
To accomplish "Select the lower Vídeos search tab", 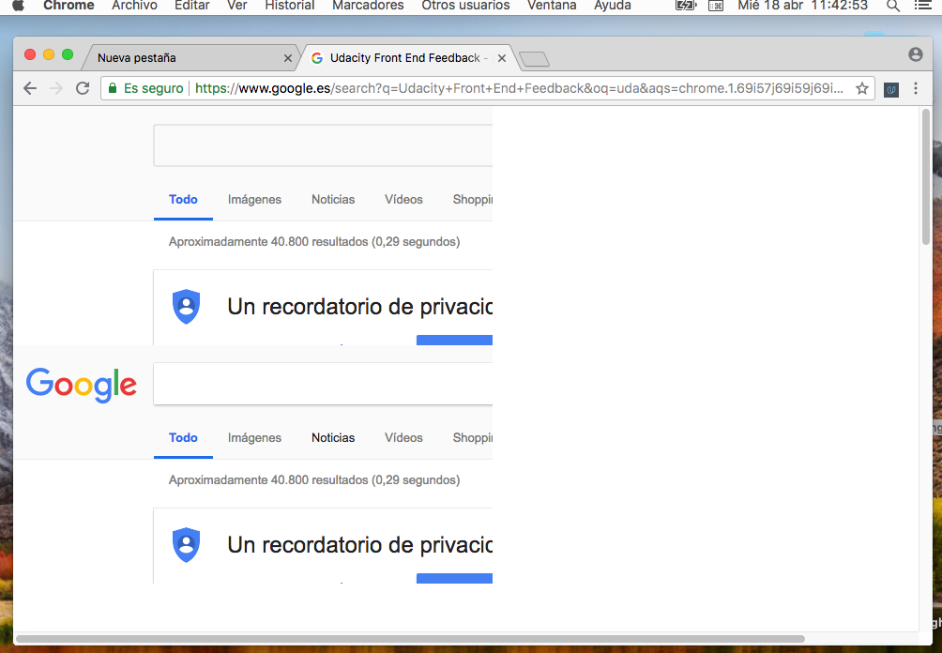I will coord(403,438).
